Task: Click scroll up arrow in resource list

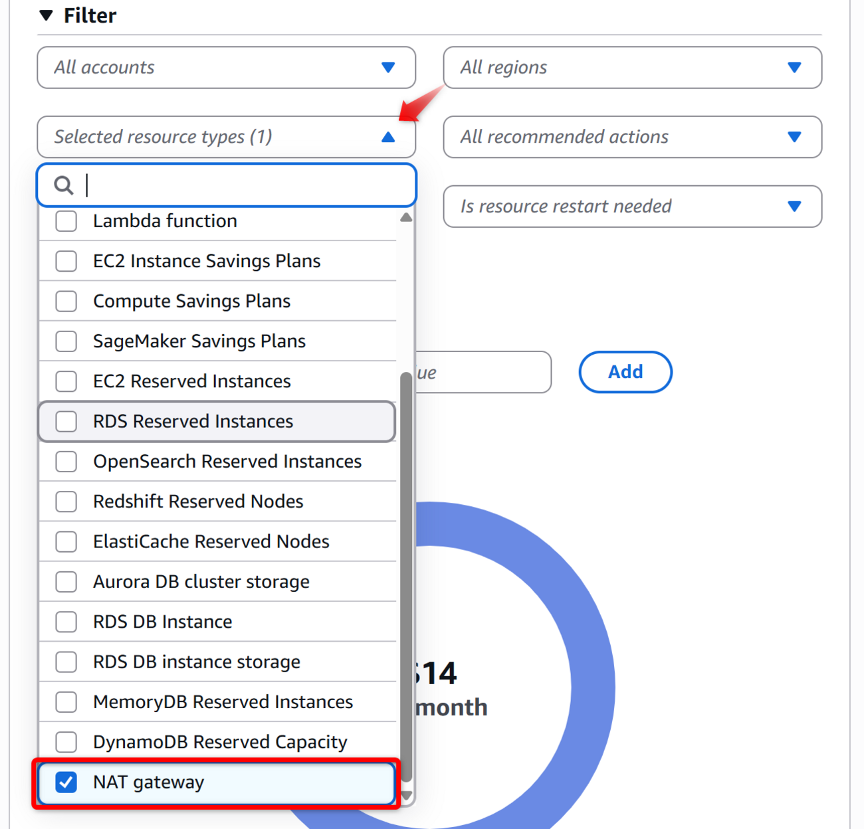Action: tap(407, 217)
